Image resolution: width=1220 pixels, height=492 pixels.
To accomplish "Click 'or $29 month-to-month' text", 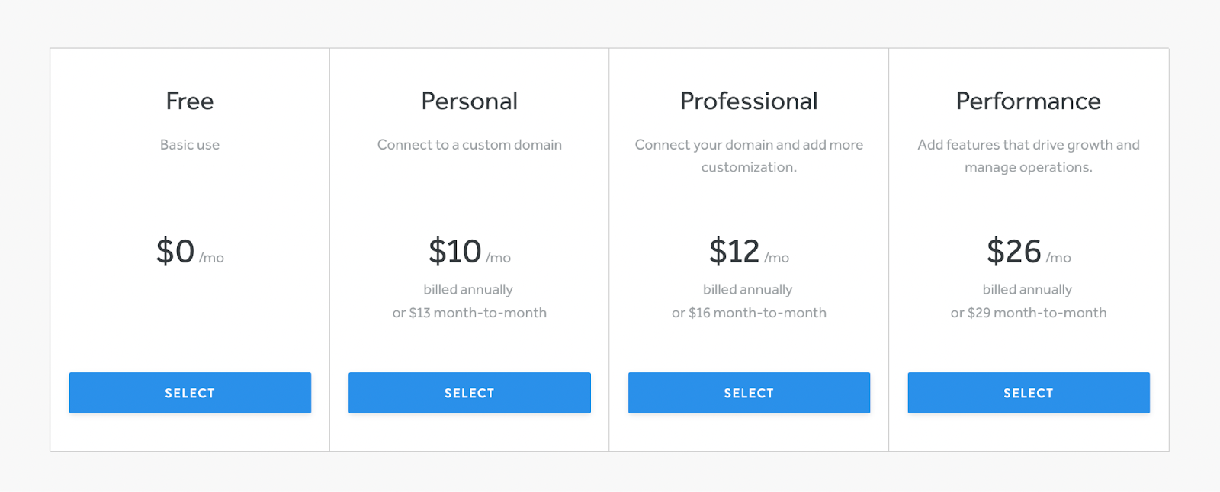I will coord(1029,313).
